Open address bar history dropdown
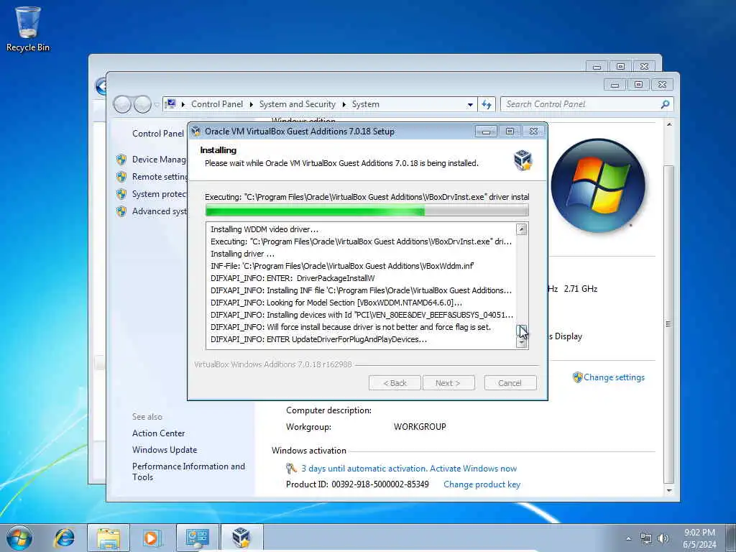Image resolution: width=736 pixels, height=552 pixels. (x=470, y=105)
